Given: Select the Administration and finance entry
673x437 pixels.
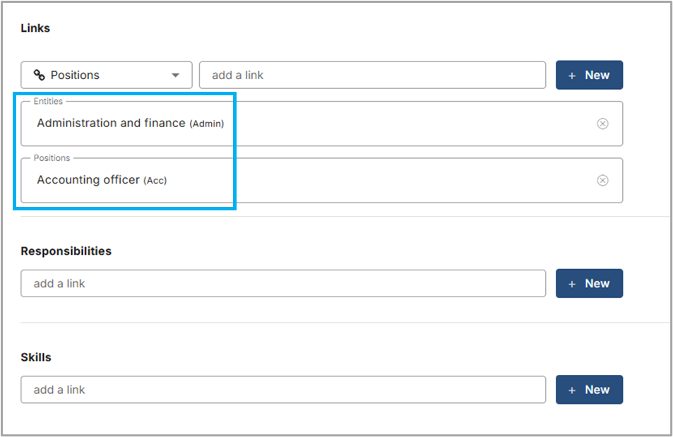Looking at the screenshot, I should tap(112, 124).
